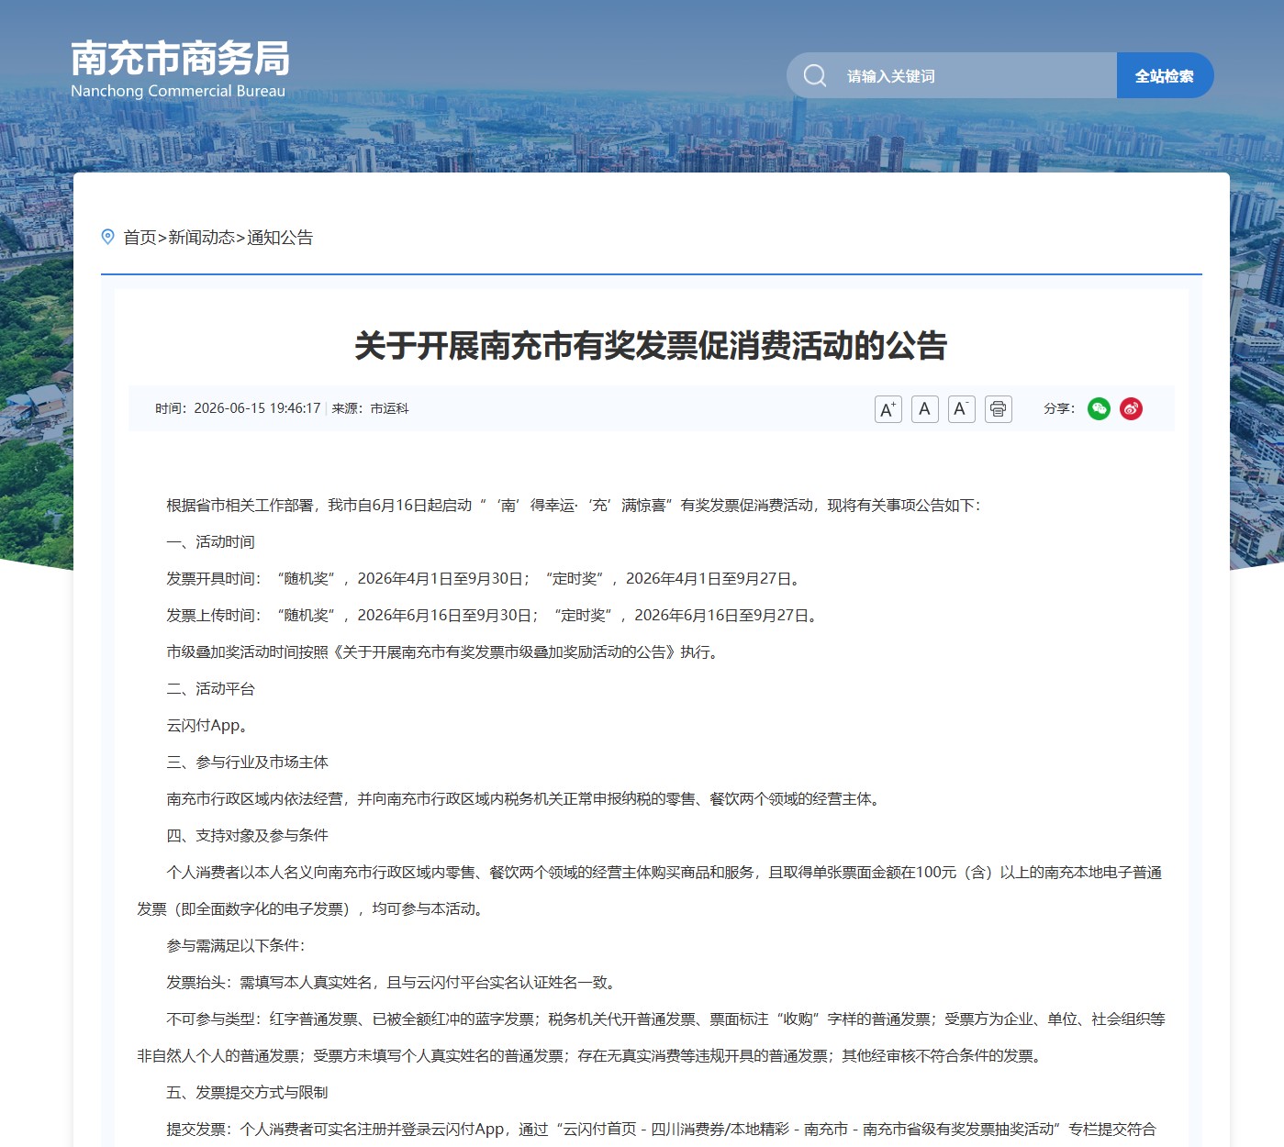Click Nanchong Commercial Bureau subtitle

click(178, 91)
